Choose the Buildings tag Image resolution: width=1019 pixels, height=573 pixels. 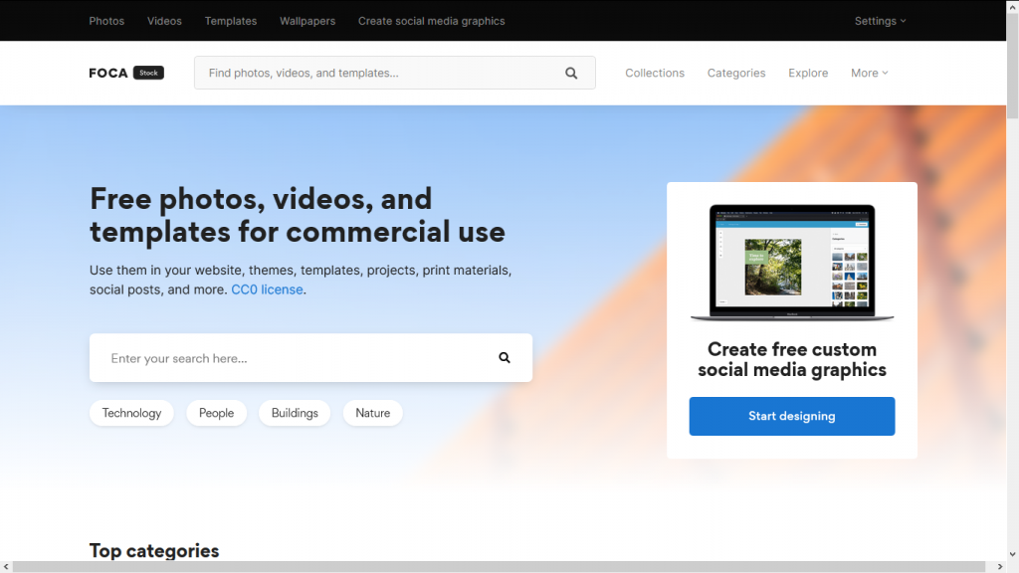[x=295, y=413]
